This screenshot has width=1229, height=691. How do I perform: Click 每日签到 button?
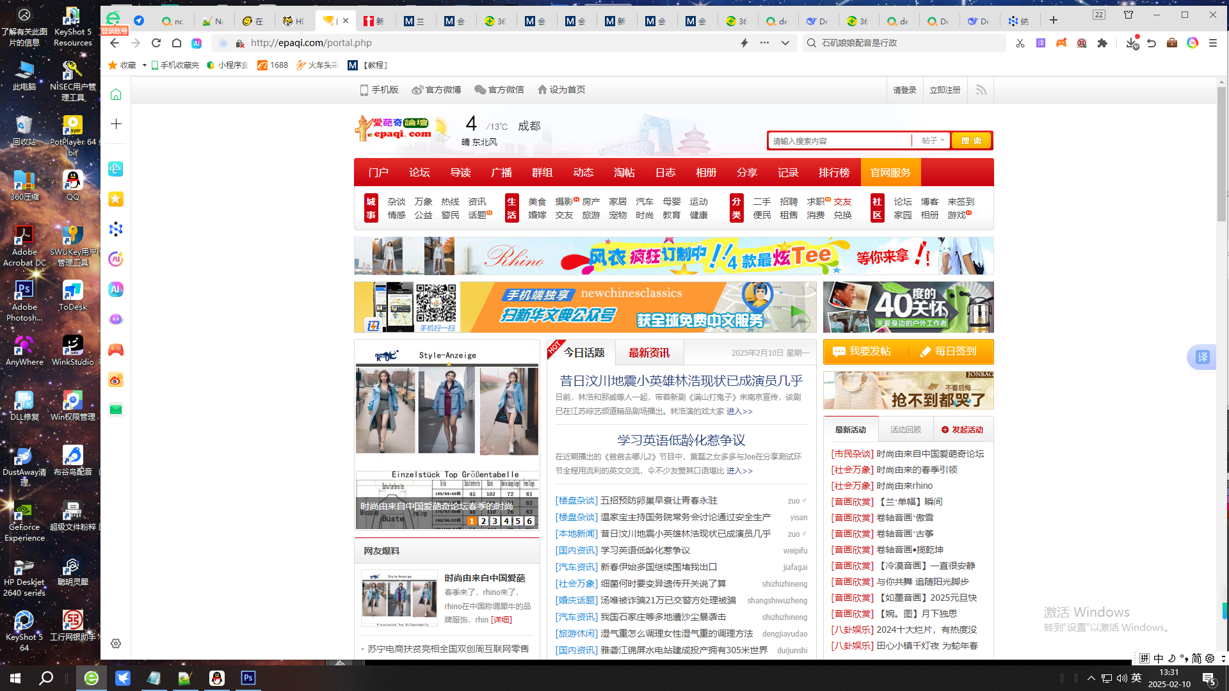coord(949,351)
